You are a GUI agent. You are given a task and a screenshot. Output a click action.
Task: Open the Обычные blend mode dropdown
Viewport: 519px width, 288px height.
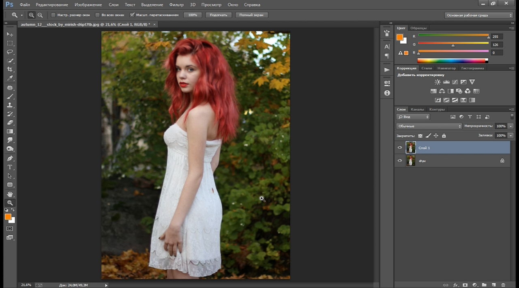[x=429, y=126]
